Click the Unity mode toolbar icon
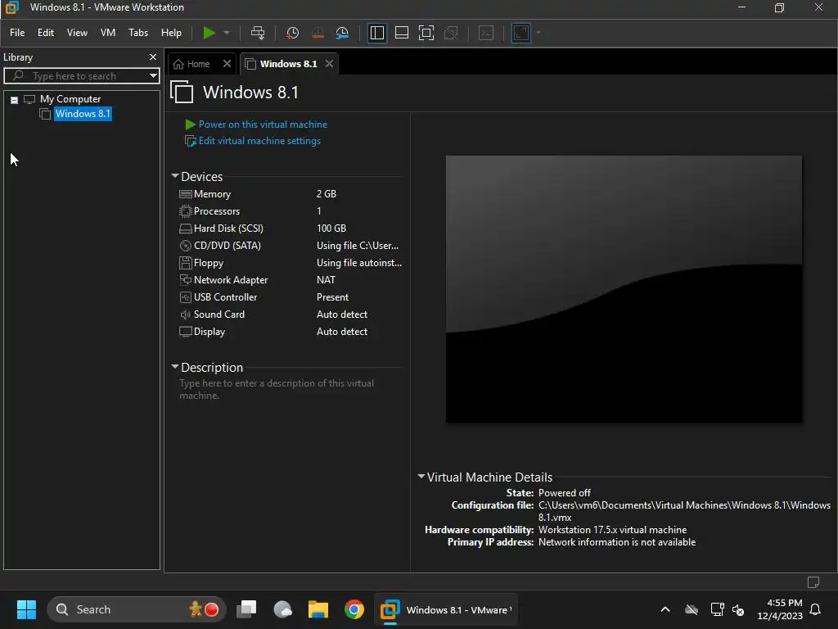 [x=451, y=33]
